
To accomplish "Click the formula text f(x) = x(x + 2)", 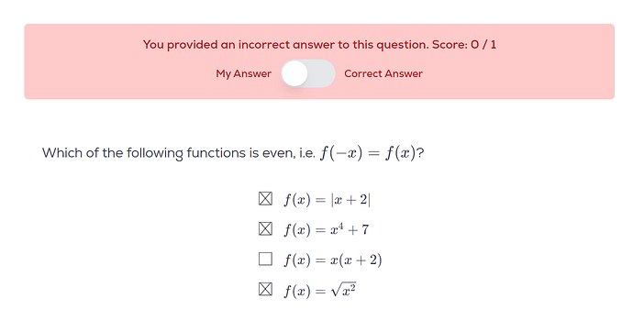I will (333, 260).
